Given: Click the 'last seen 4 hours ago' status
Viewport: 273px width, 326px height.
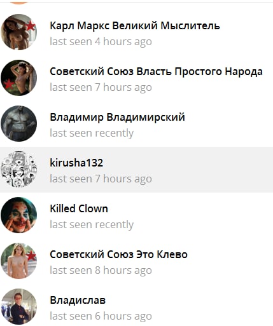Looking at the screenshot, I should pos(101,42).
